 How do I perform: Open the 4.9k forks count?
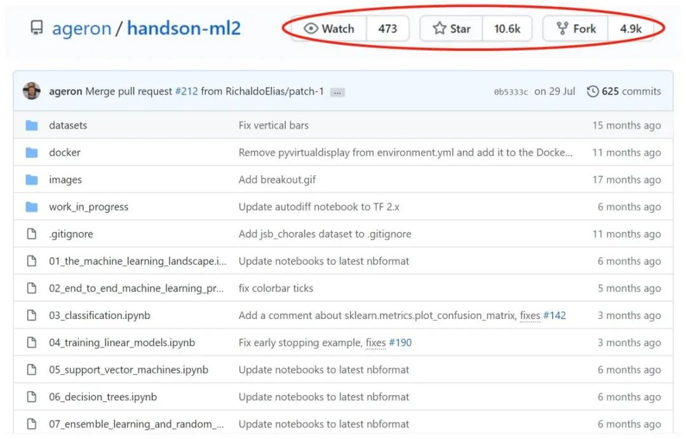[631, 29]
